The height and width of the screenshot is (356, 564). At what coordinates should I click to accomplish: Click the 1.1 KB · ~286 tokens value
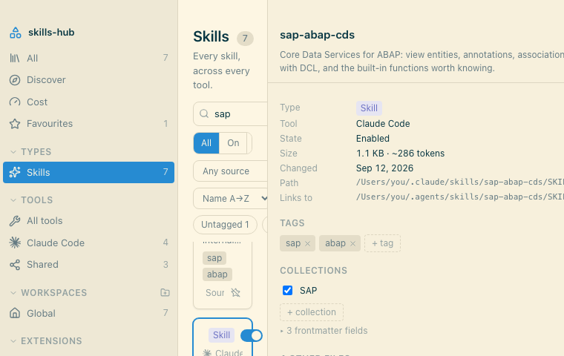[x=400, y=154]
